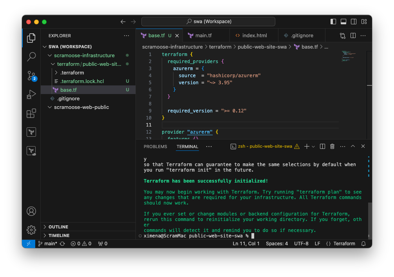394x277 pixels.
Task: Expand the OUTLINE section
Action: 88,227
